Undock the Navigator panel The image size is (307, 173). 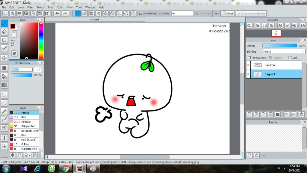pyautogui.click(x=301, y=20)
